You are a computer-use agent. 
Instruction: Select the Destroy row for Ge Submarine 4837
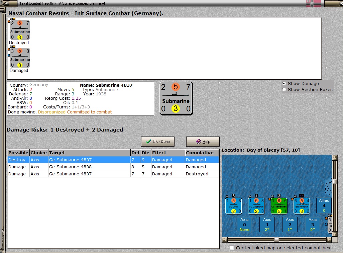(113, 160)
